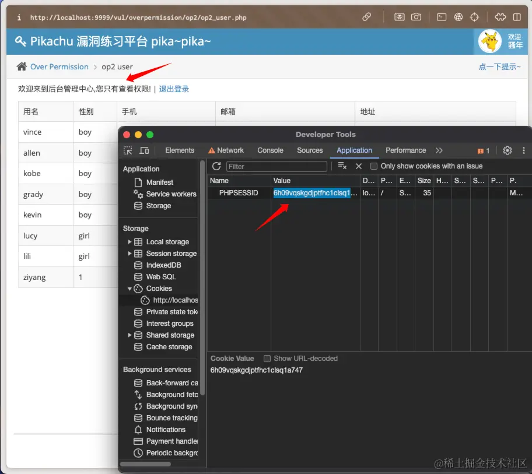
Task: Click the sidebar horizontal scrollbar
Action: pos(146,464)
